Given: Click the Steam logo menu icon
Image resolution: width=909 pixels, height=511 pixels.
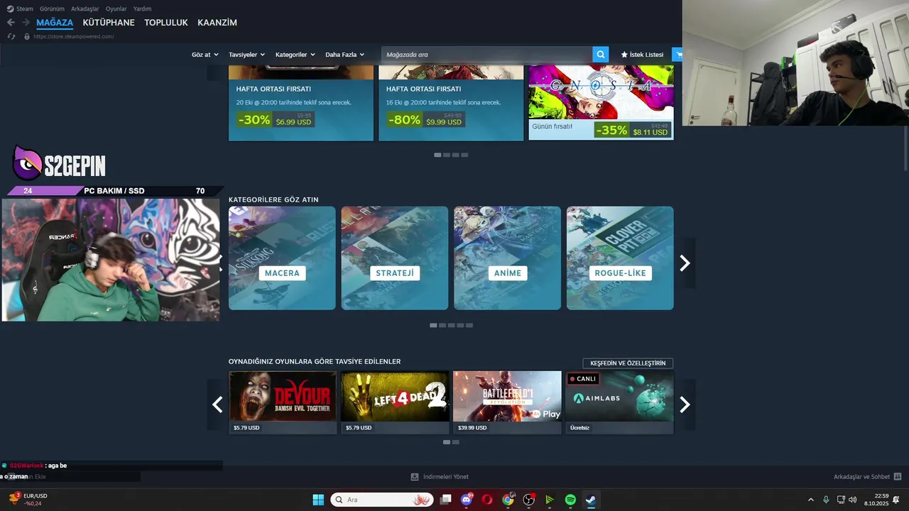Looking at the screenshot, I should 10,9.
